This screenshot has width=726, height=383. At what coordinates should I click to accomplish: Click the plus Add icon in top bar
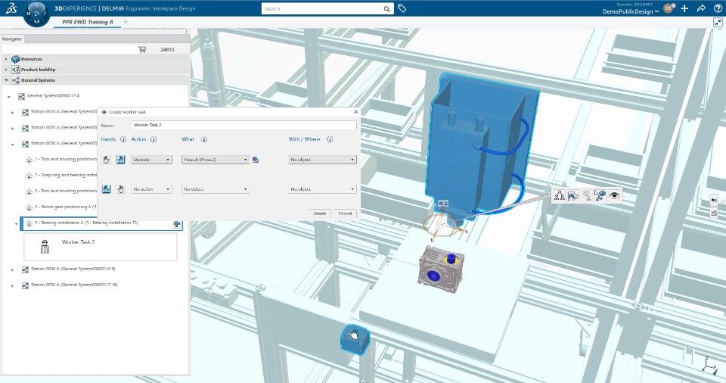(x=685, y=8)
